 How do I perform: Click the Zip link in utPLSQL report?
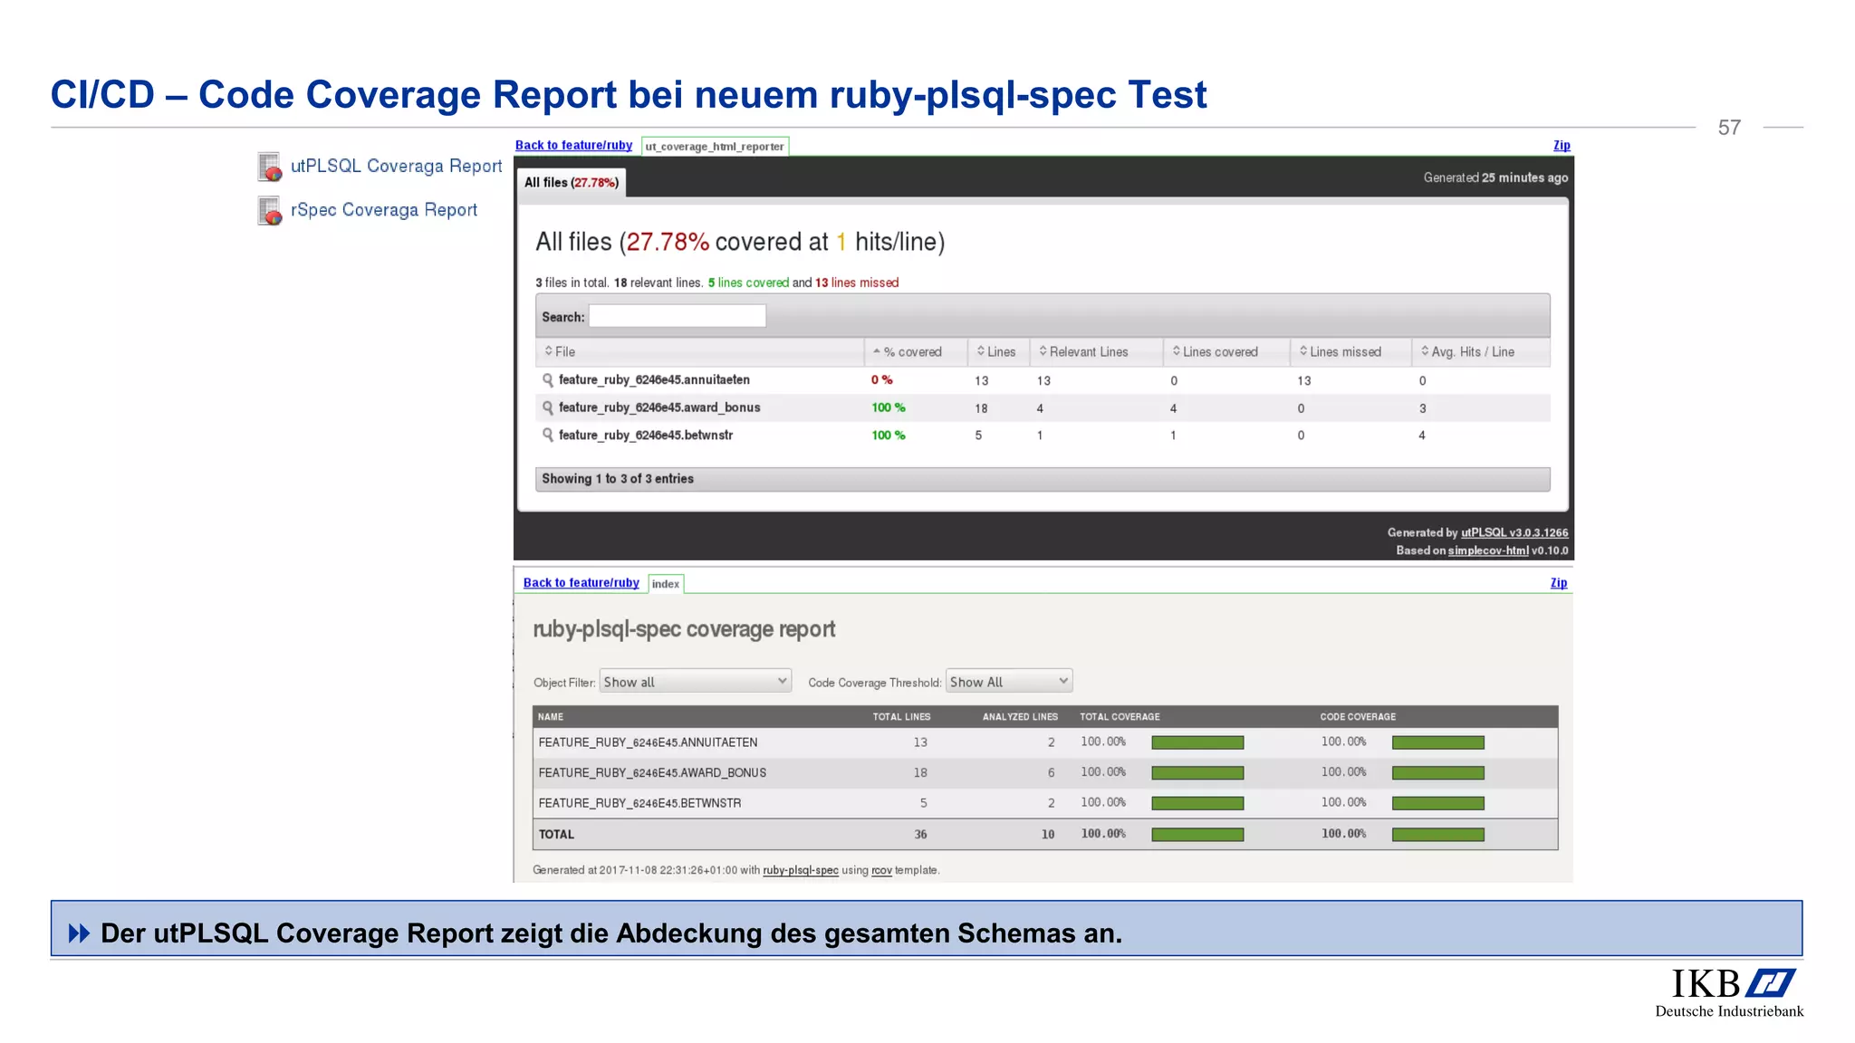pyautogui.click(x=1562, y=146)
